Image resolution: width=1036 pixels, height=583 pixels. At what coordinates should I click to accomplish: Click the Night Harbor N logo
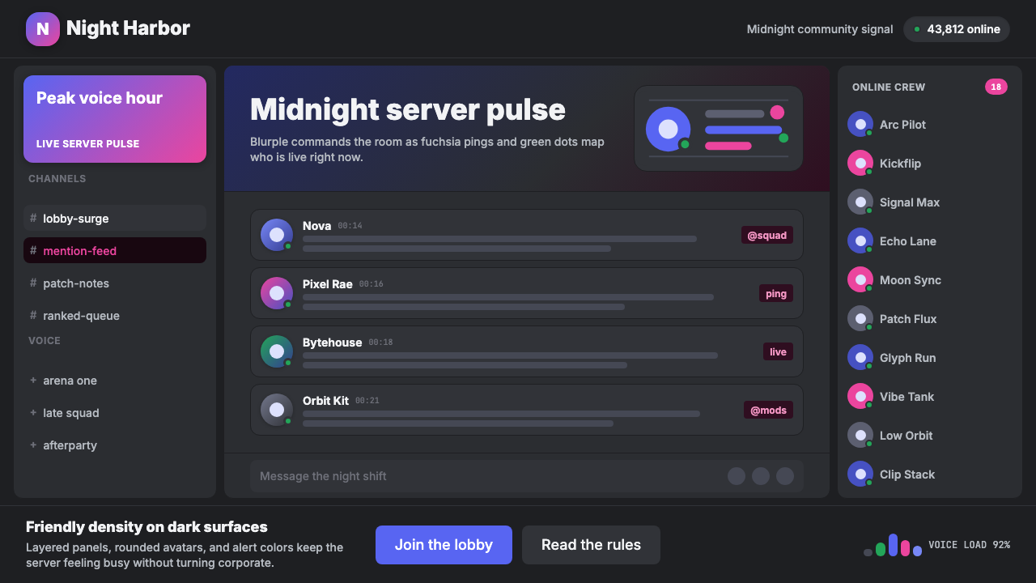pyautogui.click(x=43, y=29)
